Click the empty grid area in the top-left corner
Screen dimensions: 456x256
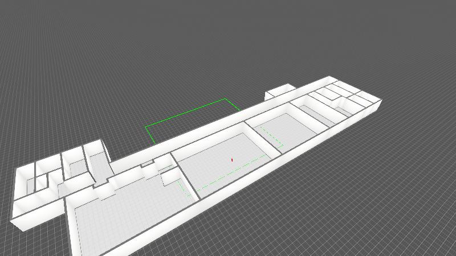coord(46,34)
